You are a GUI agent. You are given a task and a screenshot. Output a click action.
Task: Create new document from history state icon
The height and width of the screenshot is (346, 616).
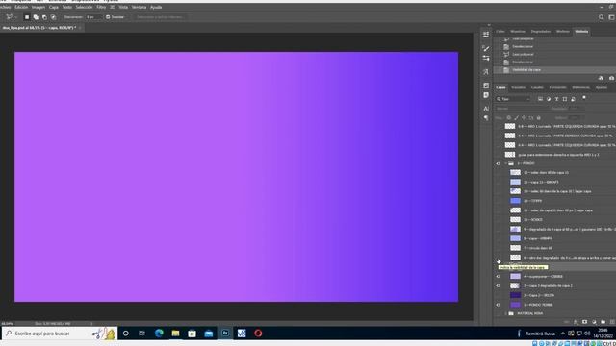tap(601, 78)
